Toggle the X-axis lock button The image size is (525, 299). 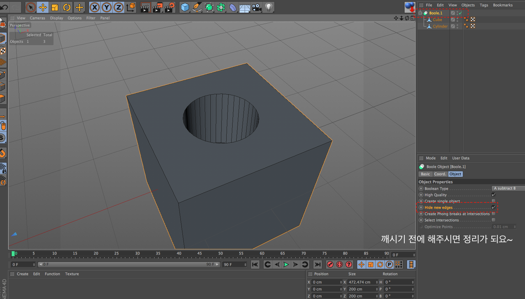click(95, 7)
